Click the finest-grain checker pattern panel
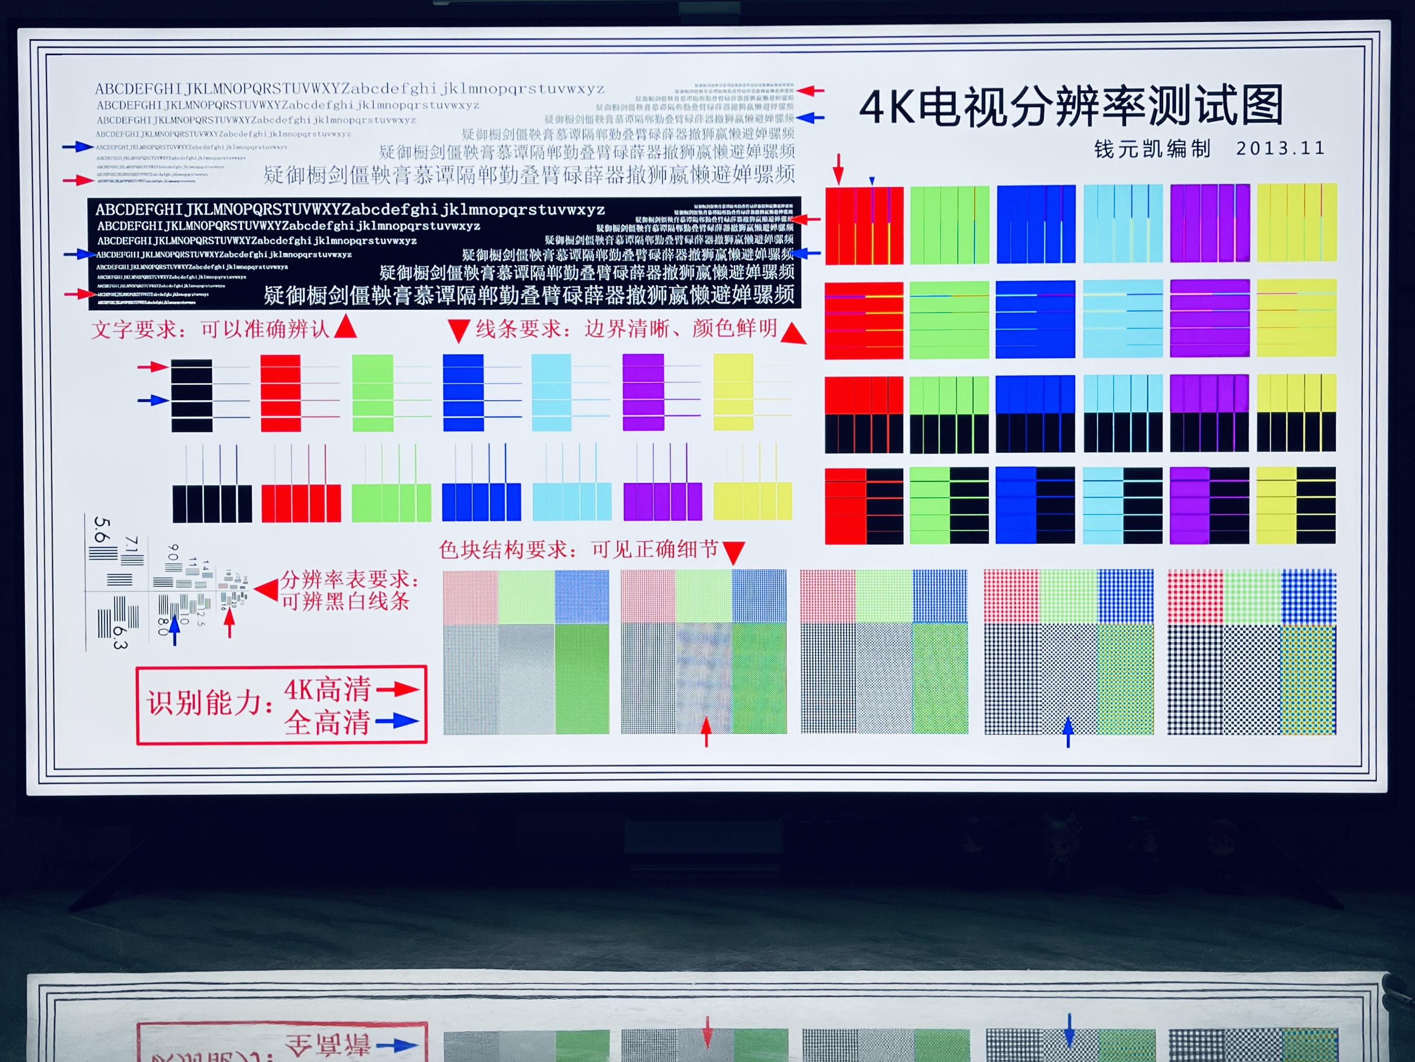The image size is (1415, 1062). [x=526, y=652]
